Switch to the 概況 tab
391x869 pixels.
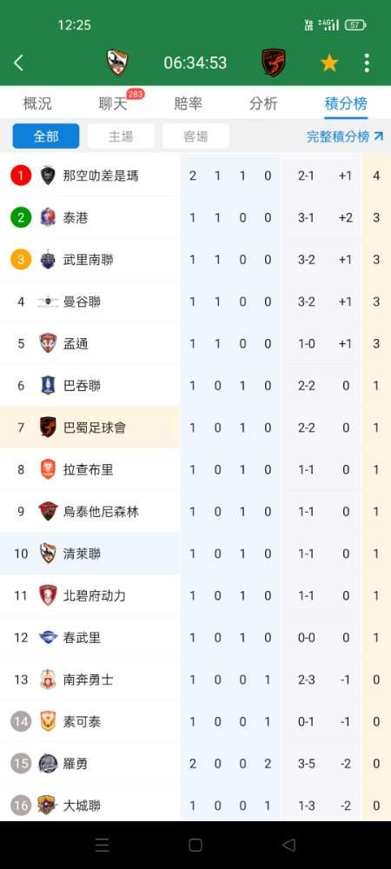(37, 103)
